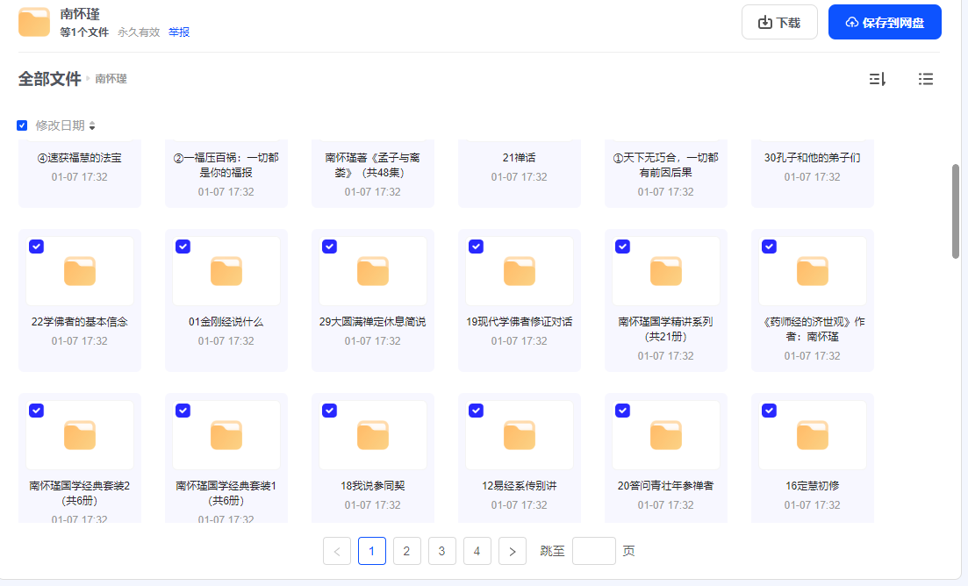
Task: Click the sort order icon
Action: [877, 79]
